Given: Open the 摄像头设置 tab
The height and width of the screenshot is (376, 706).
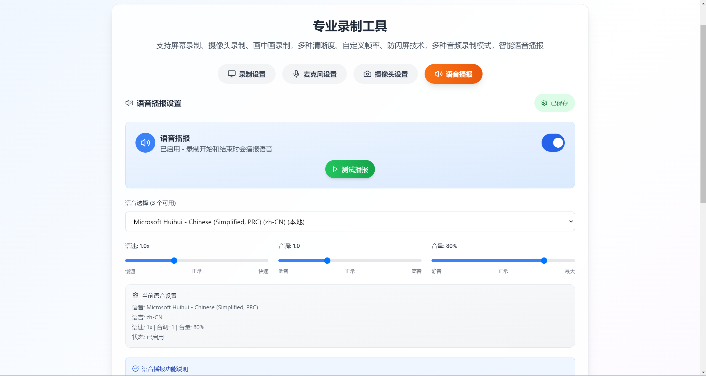Looking at the screenshot, I should 385,74.
